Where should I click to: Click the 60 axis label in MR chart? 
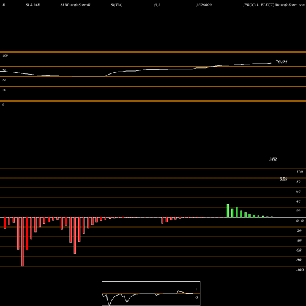coord(299,192)
